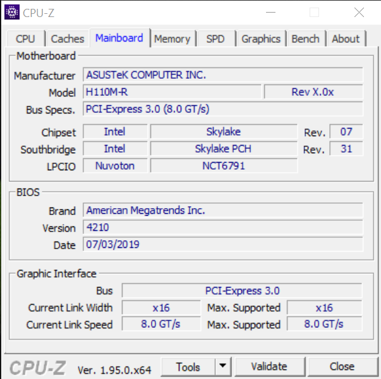Click the Chipset vendor Intel field

[x=115, y=132]
